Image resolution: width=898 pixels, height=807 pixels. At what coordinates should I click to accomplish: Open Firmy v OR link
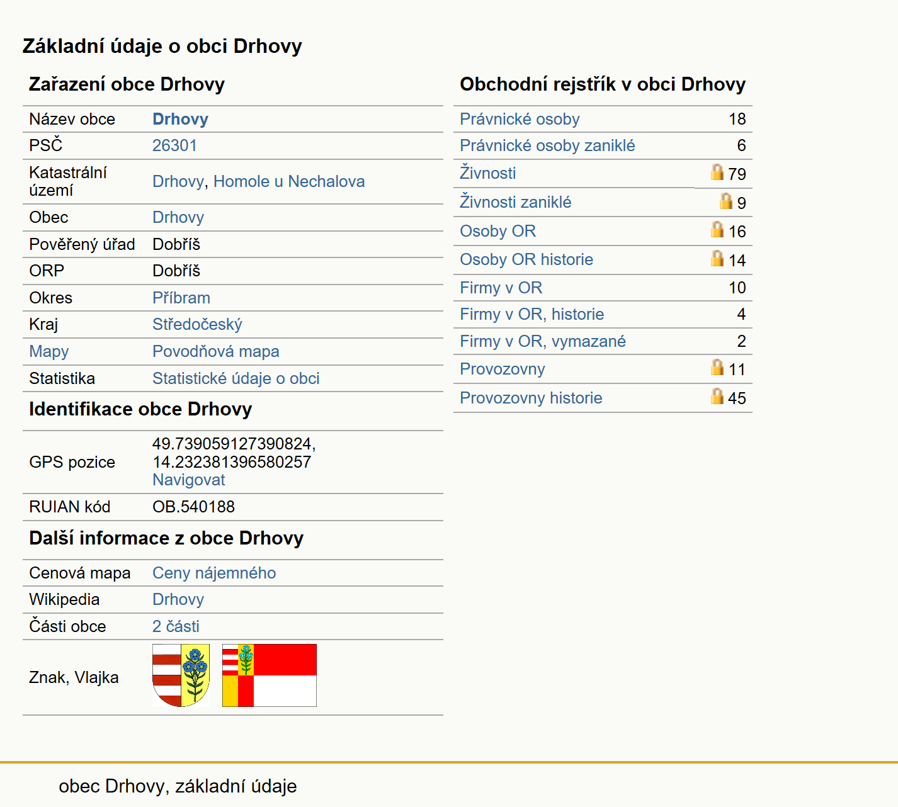[x=501, y=288]
